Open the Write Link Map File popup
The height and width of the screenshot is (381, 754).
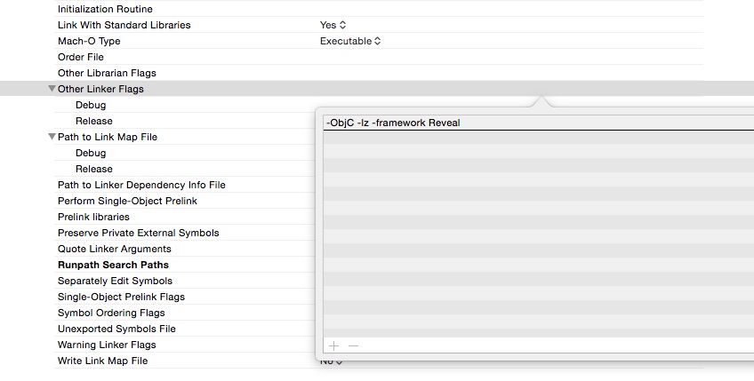pos(332,361)
